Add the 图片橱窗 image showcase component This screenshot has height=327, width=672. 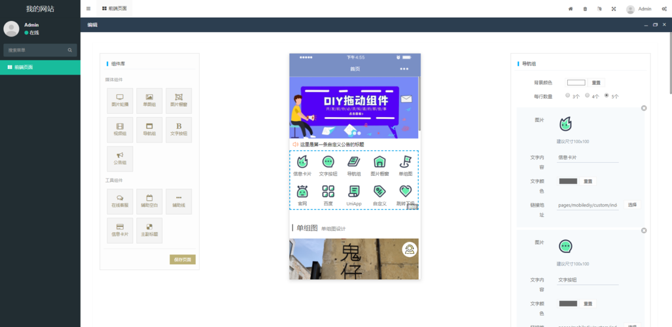pos(179,101)
